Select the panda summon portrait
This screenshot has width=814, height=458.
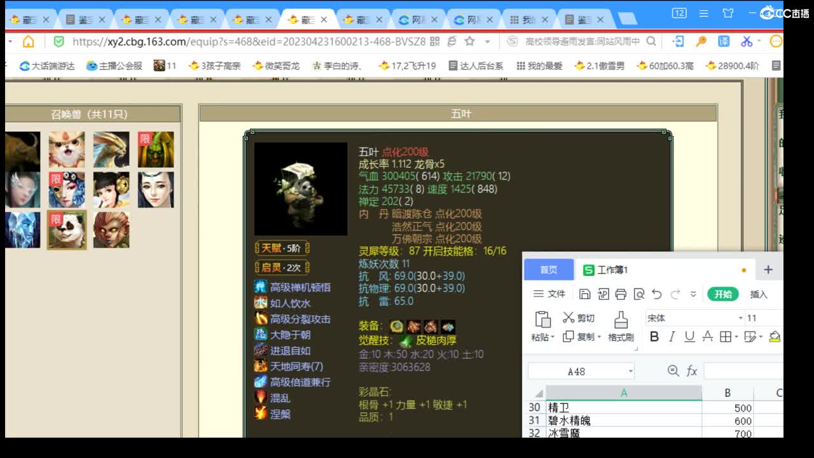tap(67, 230)
